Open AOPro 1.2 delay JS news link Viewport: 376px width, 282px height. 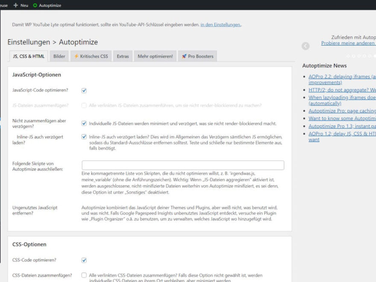[342, 136]
